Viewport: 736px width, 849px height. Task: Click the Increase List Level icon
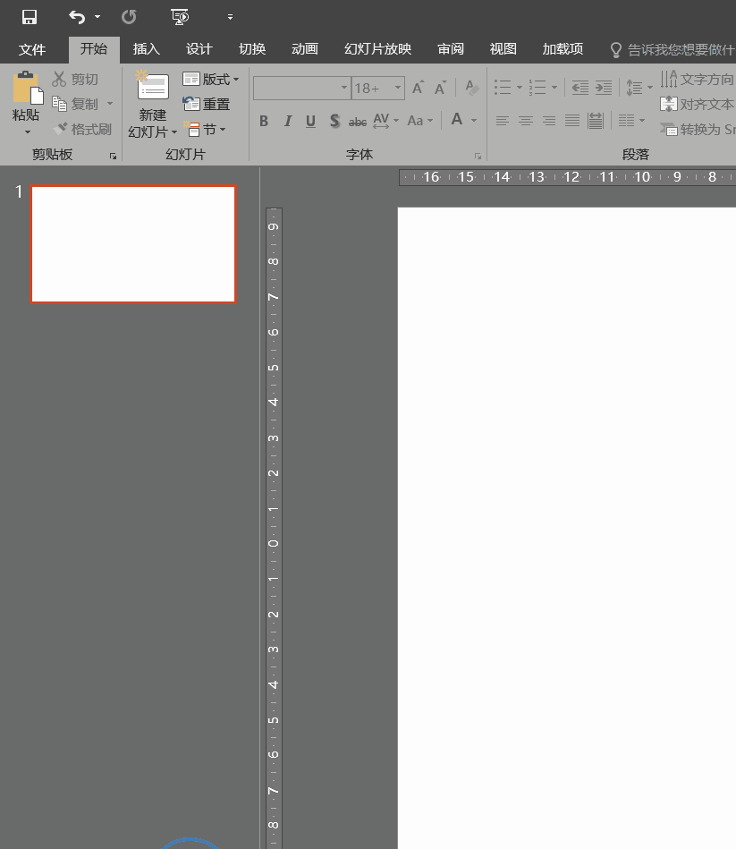click(x=604, y=88)
